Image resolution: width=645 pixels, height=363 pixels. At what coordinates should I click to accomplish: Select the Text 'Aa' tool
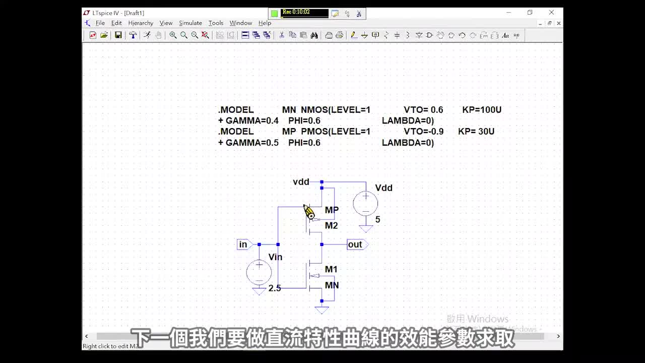tap(505, 35)
